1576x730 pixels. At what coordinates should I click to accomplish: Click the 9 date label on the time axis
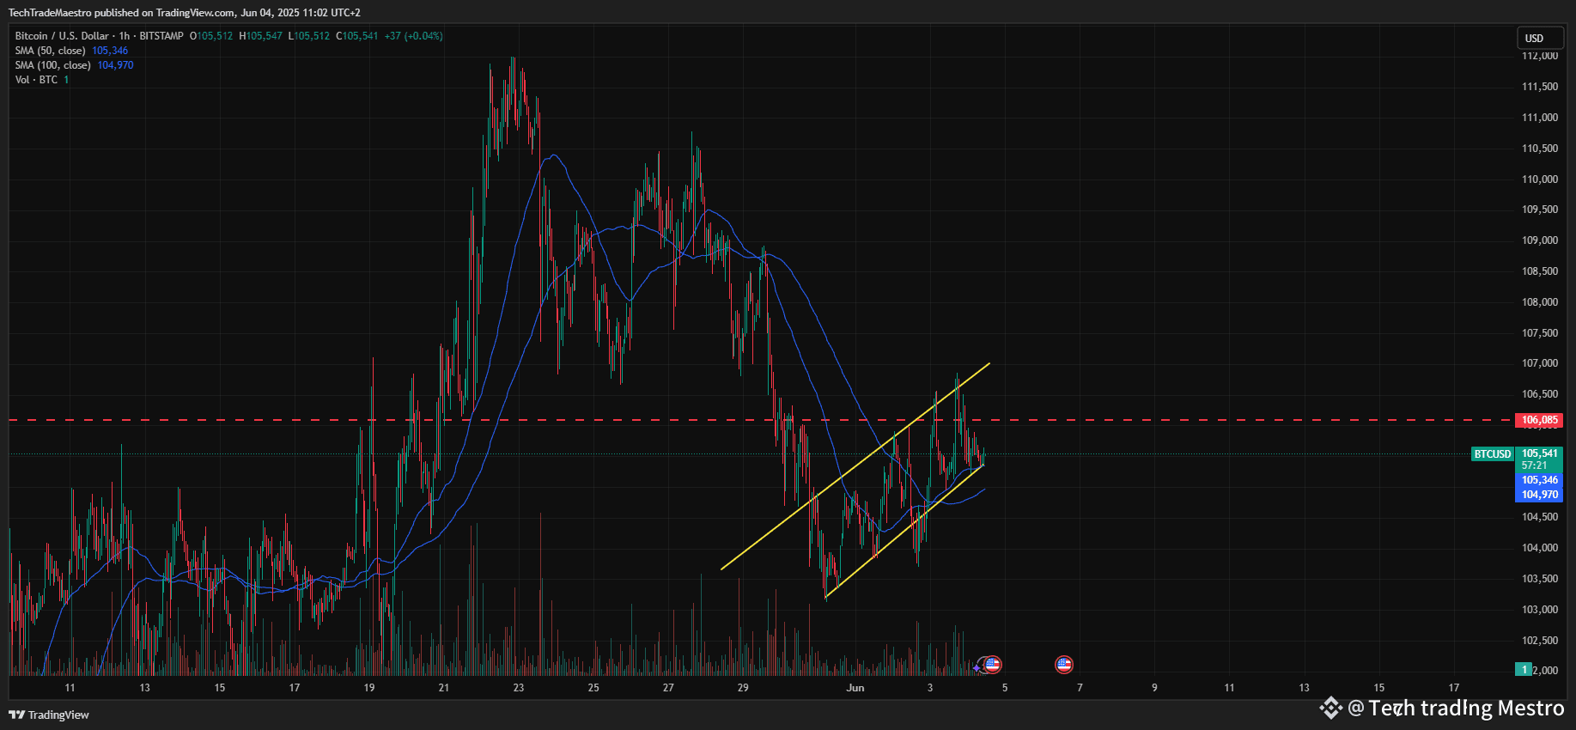click(x=1154, y=688)
